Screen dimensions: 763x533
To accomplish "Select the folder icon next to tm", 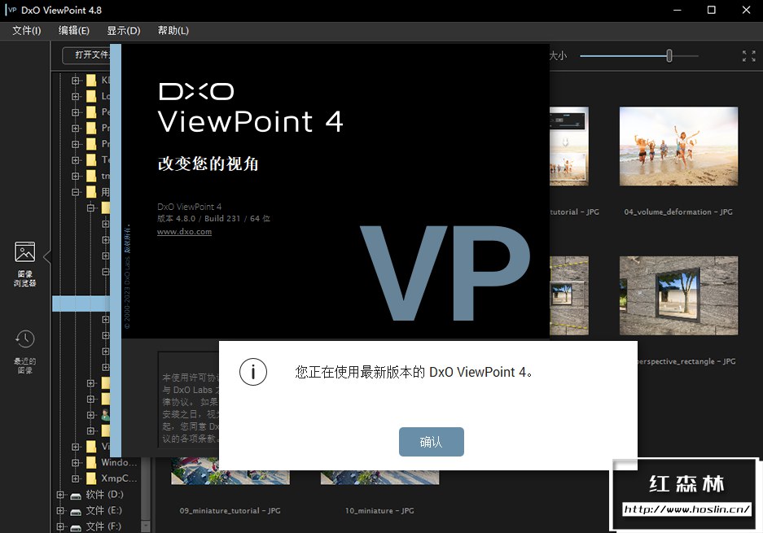I will [x=91, y=176].
